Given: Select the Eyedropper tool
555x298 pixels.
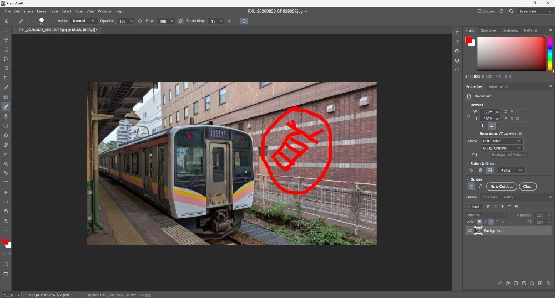Looking at the screenshot, I should [6, 88].
